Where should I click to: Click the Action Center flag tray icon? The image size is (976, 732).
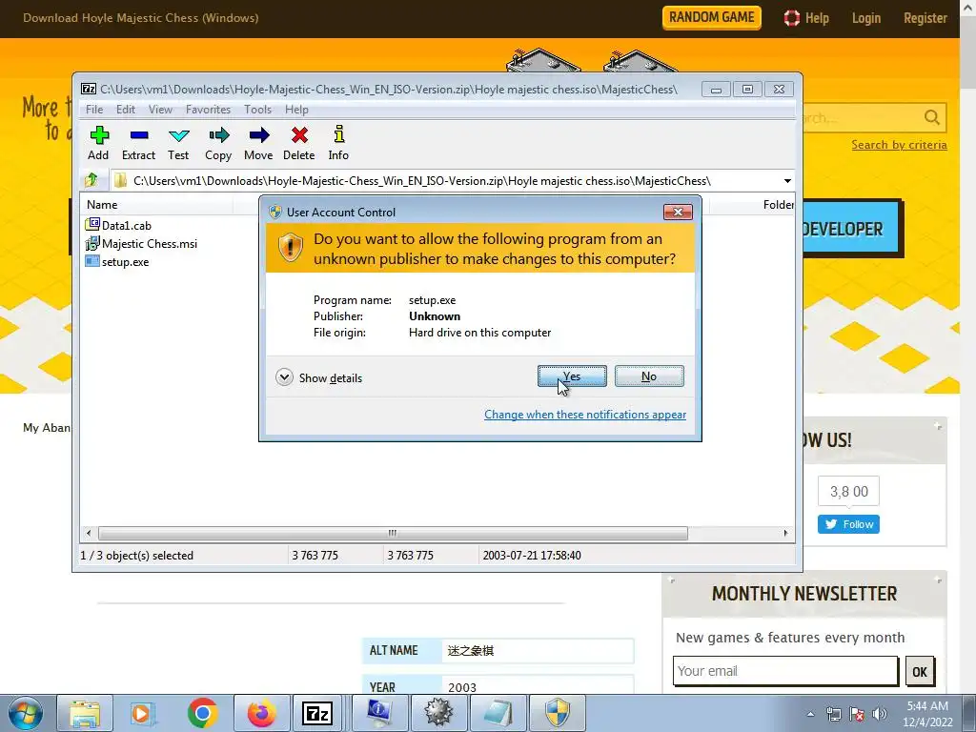pyautogui.click(x=857, y=714)
